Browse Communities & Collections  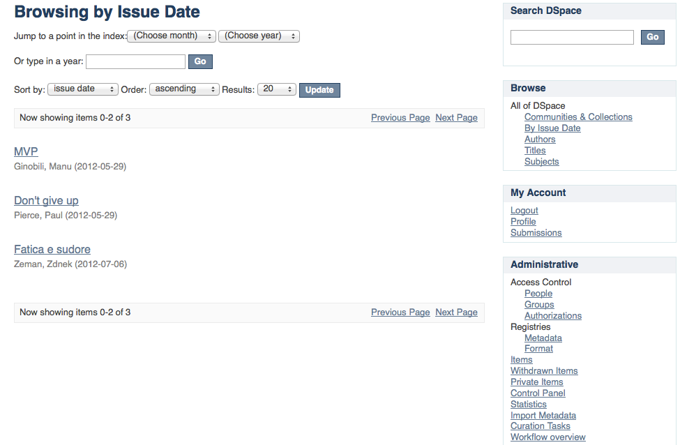pyautogui.click(x=578, y=117)
